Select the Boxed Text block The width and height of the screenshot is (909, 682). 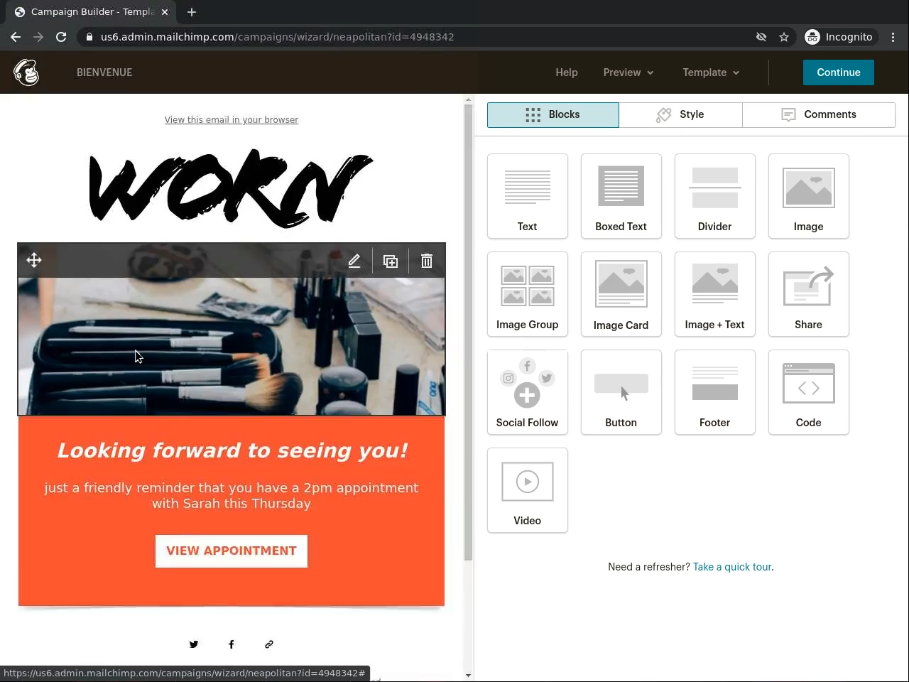tap(621, 196)
